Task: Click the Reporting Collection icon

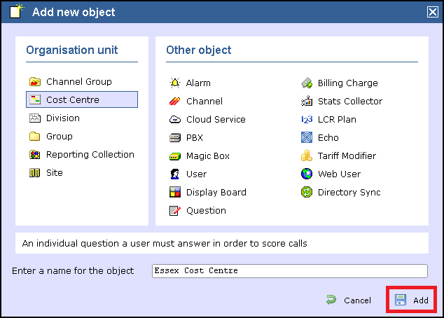Action: [x=35, y=155]
